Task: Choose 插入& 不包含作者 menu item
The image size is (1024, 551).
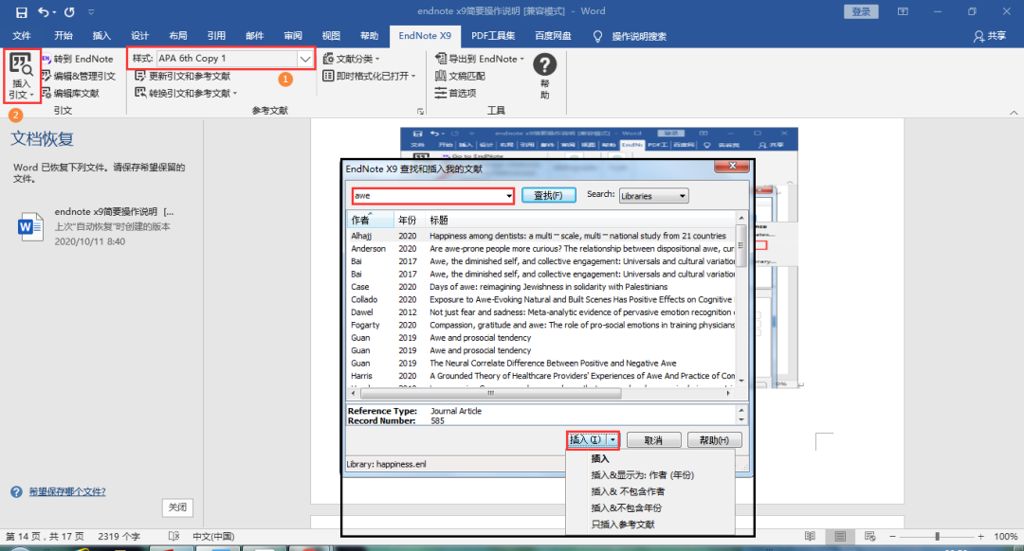Action: click(x=628, y=491)
